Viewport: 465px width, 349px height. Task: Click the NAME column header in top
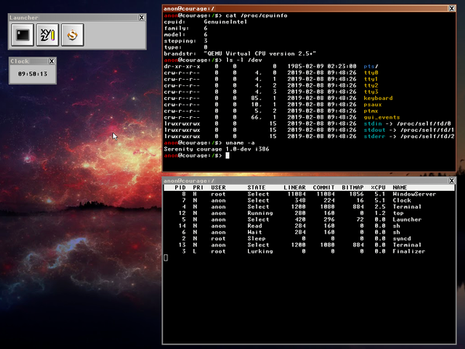click(x=400, y=188)
